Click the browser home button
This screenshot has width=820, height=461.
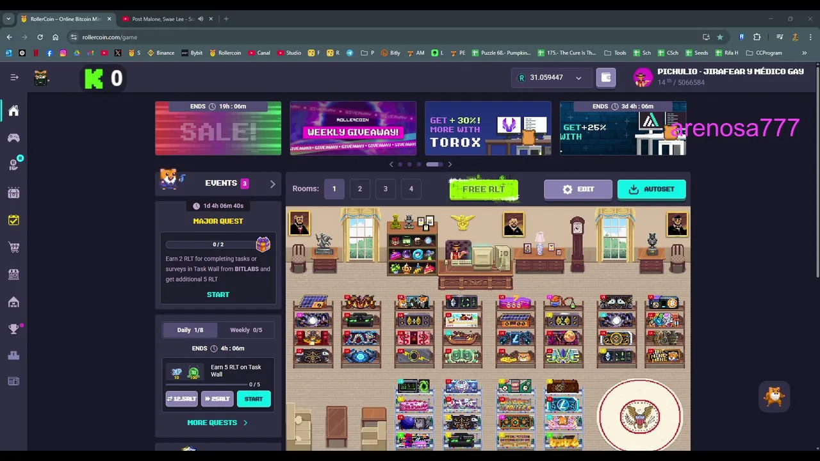coord(55,37)
